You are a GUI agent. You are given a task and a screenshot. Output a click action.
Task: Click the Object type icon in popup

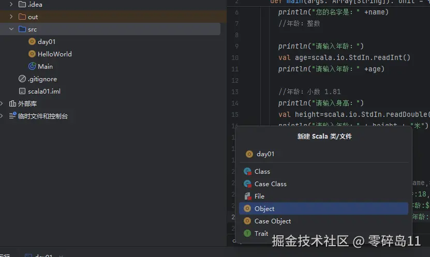point(247,208)
